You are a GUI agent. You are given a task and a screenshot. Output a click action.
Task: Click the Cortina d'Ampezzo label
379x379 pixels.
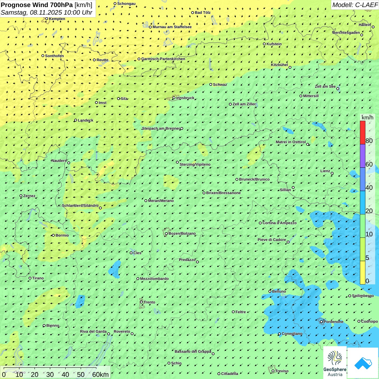tap(279, 223)
